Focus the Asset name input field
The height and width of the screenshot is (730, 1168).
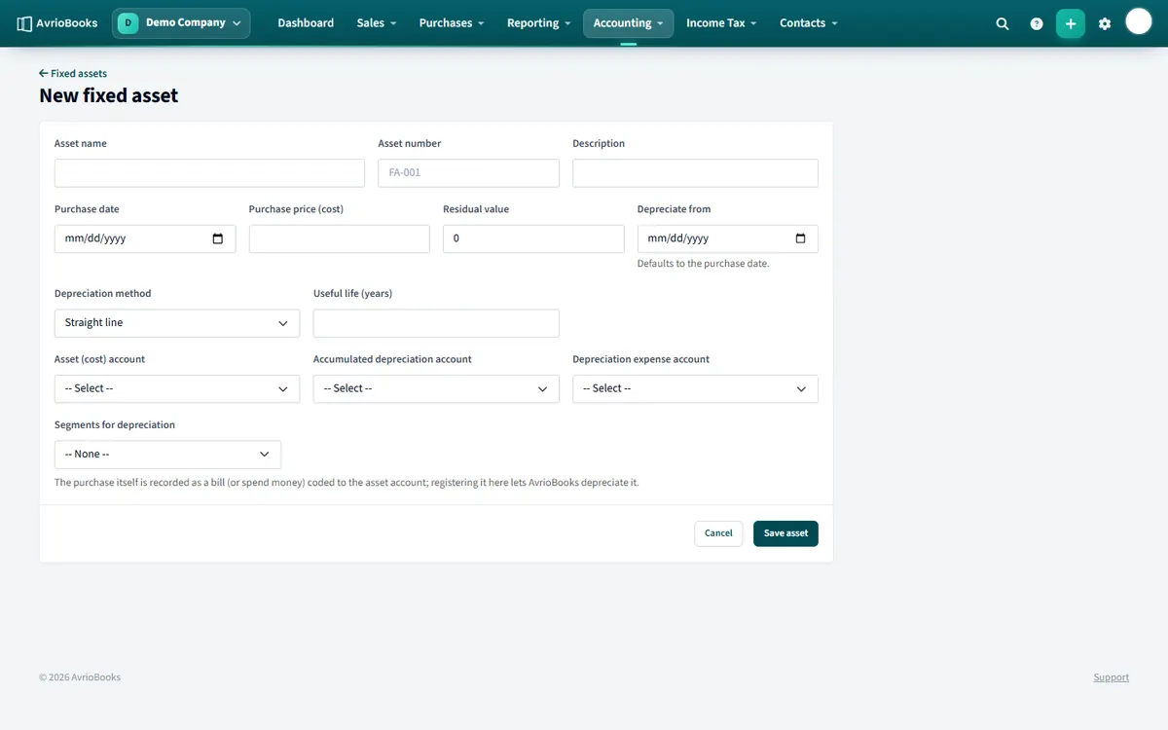click(209, 173)
